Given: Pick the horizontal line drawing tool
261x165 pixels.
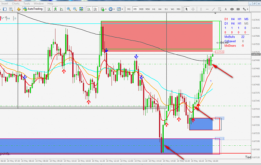Looking at the screenshot, I should [x=207, y=9].
